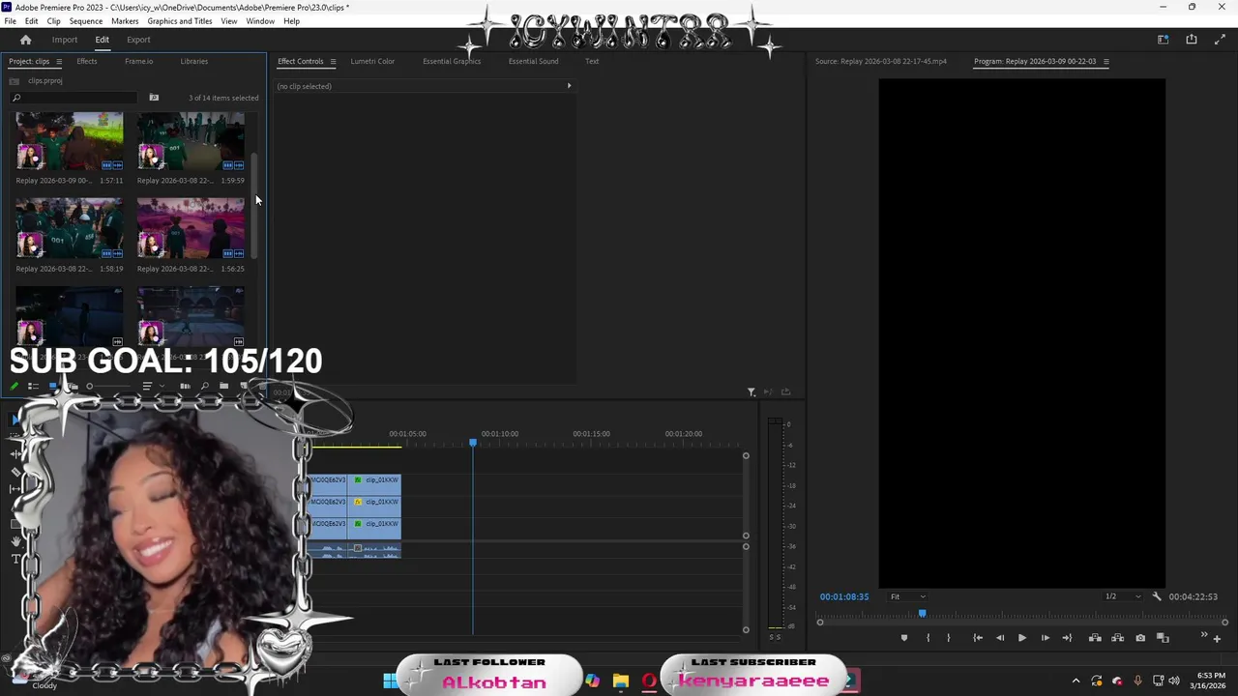Open the Workspaces icon in header bar
The image size is (1238, 696).
[1164, 40]
